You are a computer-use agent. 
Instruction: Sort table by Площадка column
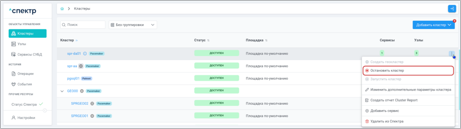[x=266, y=40]
